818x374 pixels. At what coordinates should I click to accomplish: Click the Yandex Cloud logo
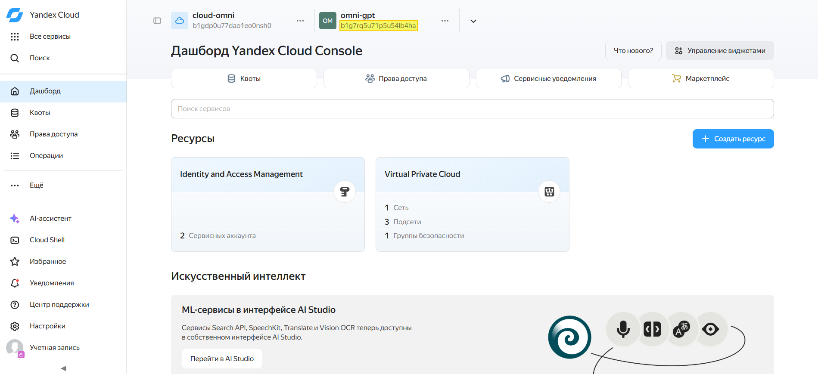click(x=15, y=15)
